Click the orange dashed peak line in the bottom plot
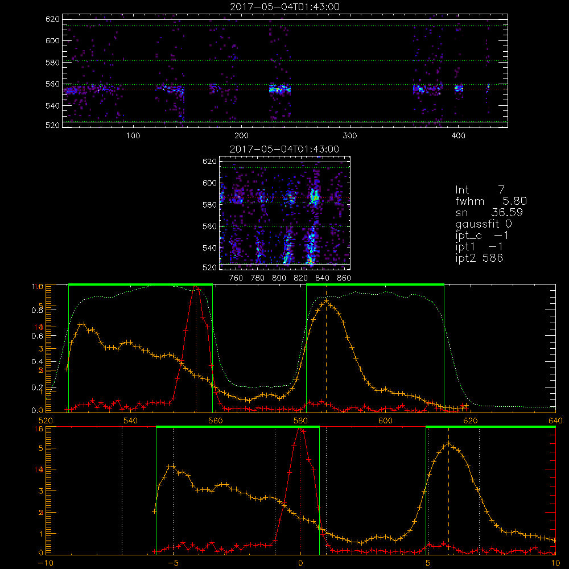 pyautogui.click(x=448, y=490)
